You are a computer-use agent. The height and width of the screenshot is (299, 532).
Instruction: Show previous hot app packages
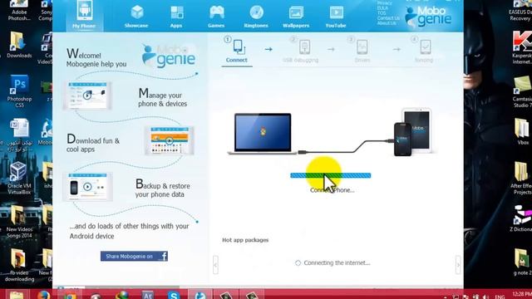click(215, 264)
